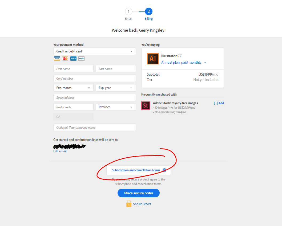Image resolution: width=282 pixels, height=226 pixels.
Task: Click the info icon on cancellation terms
Action: coord(164,170)
